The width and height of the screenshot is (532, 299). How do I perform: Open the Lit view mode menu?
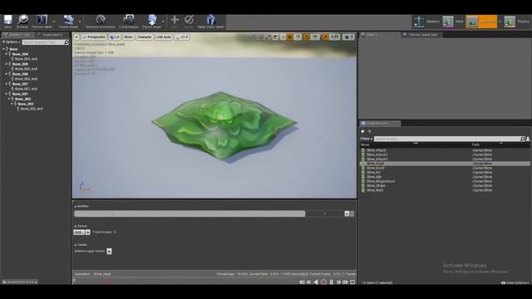tap(115, 37)
